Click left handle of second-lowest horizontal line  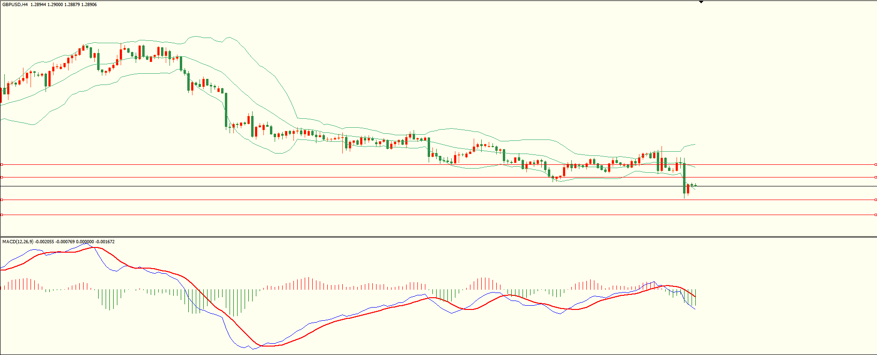pos(2,200)
